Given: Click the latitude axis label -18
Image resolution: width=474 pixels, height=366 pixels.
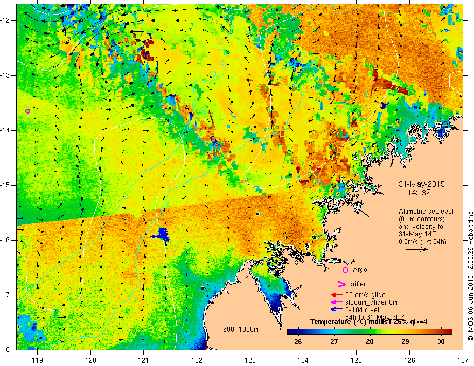Looking at the screenshot, I should (x=6, y=350).
